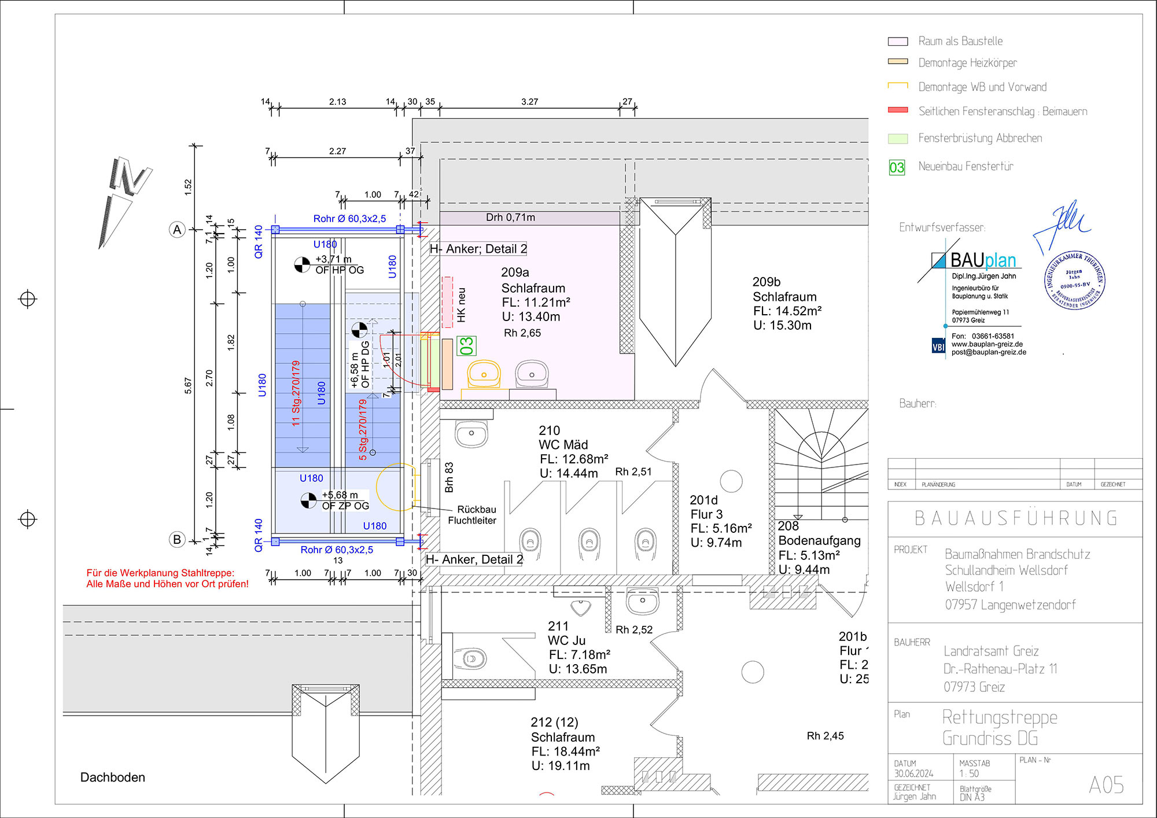The height and width of the screenshot is (818, 1157).
Task: Click grid axis marker A circle
Action: click(x=177, y=230)
